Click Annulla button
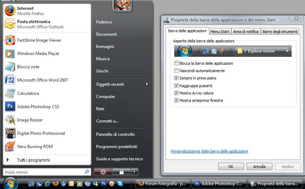Viewport: 305px width, 189px height. pyautogui.click(x=259, y=167)
